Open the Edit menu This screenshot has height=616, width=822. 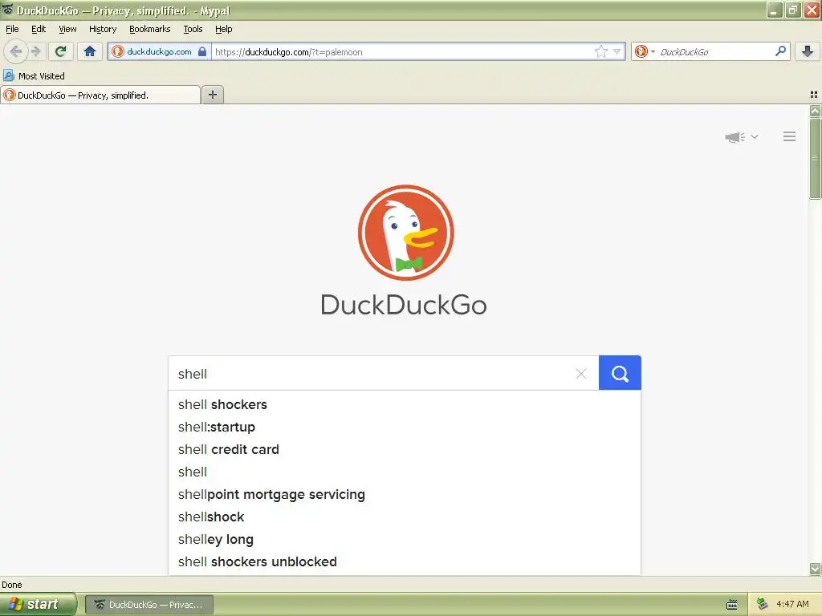point(39,29)
